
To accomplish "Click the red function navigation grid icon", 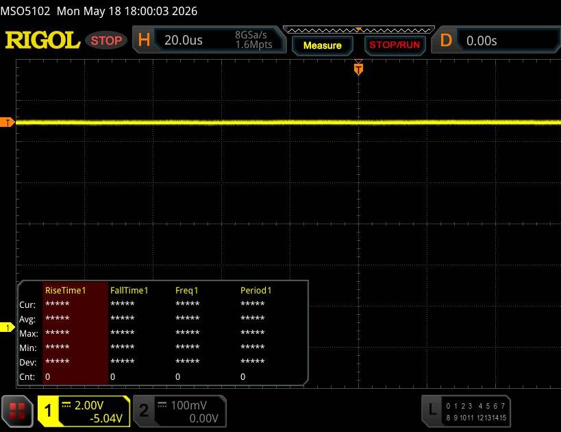I will tap(17, 411).
